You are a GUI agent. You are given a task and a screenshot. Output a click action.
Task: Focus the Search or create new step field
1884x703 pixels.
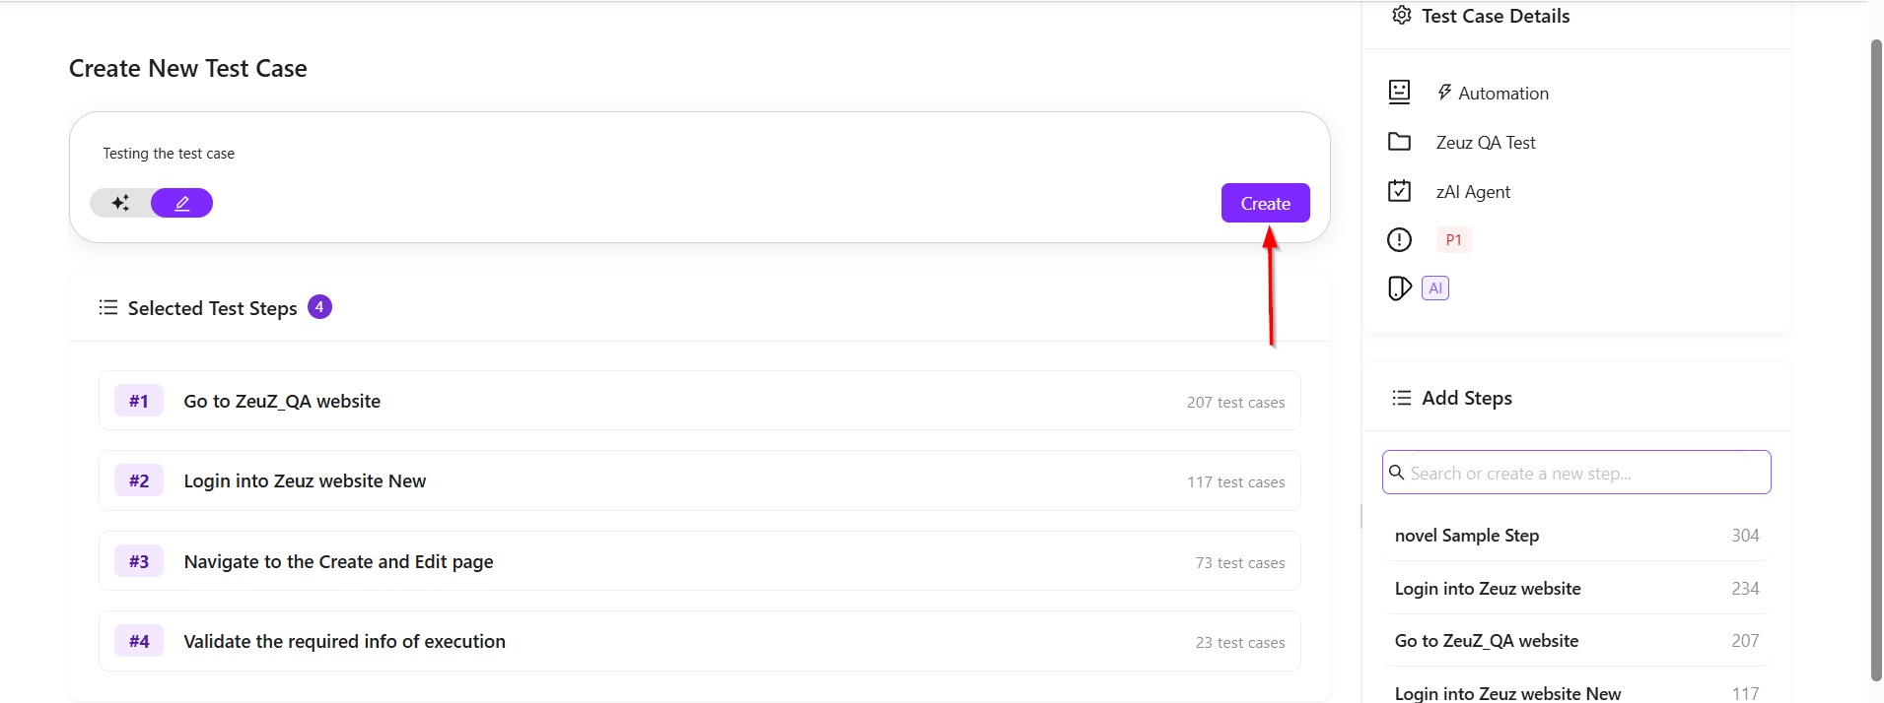(1576, 473)
